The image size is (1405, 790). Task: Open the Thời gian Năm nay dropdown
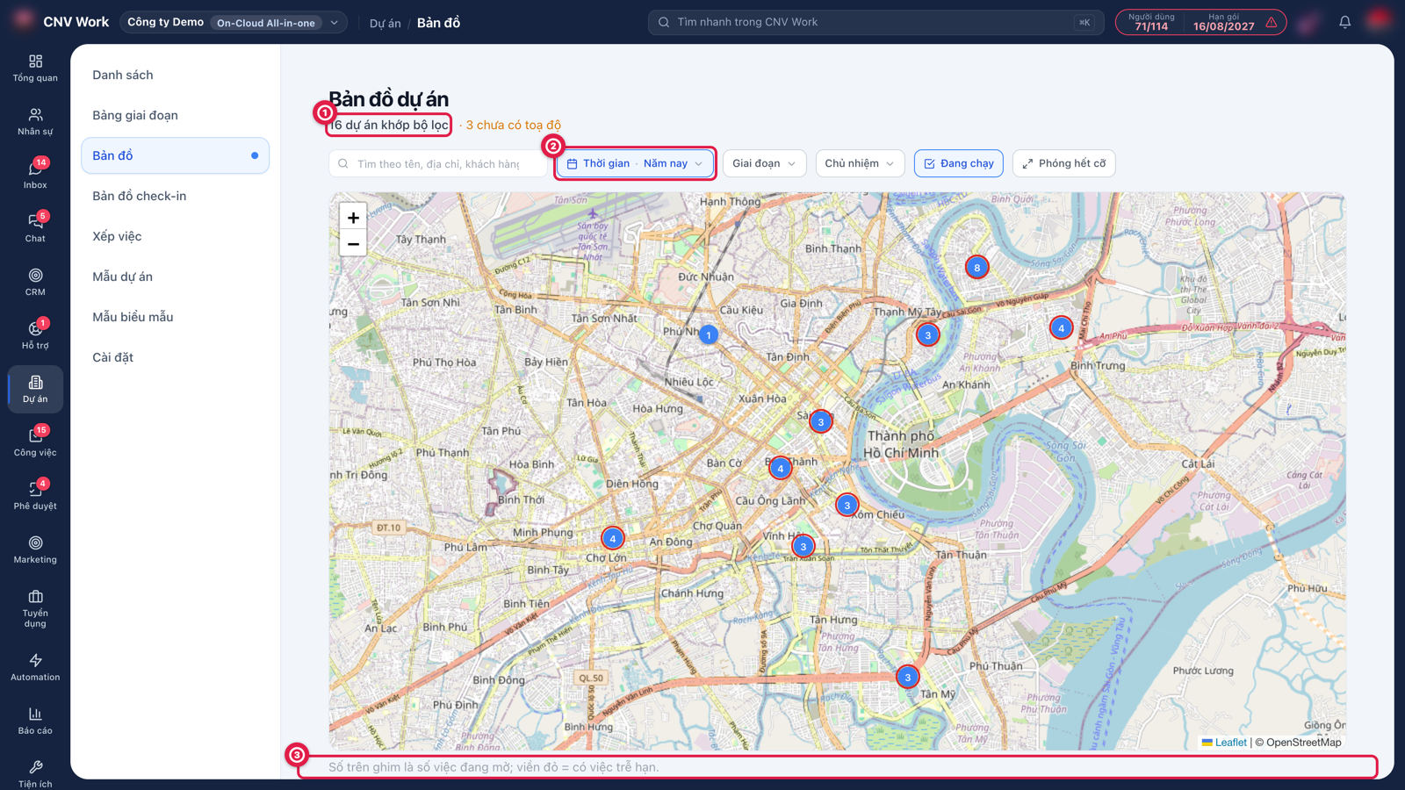[635, 163]
